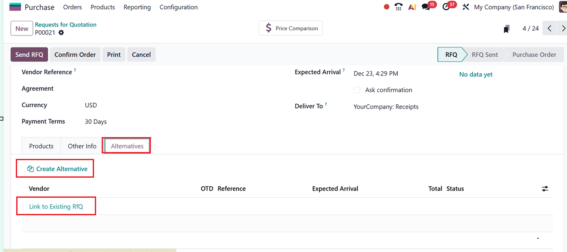567x252 pixels.
Task: Open the Purchase app home icon
Action: tap(15, 7)
